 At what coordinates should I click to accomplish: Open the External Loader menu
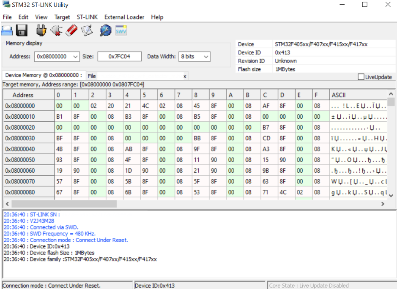click(x=124, y=17)
